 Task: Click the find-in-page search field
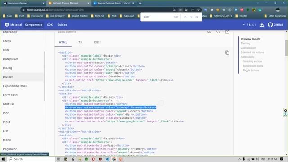157,17
